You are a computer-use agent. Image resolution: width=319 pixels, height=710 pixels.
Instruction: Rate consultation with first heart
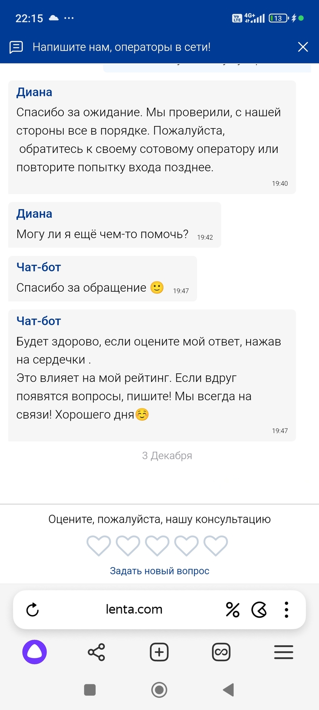pyautogui.click(x=99, y=546)
